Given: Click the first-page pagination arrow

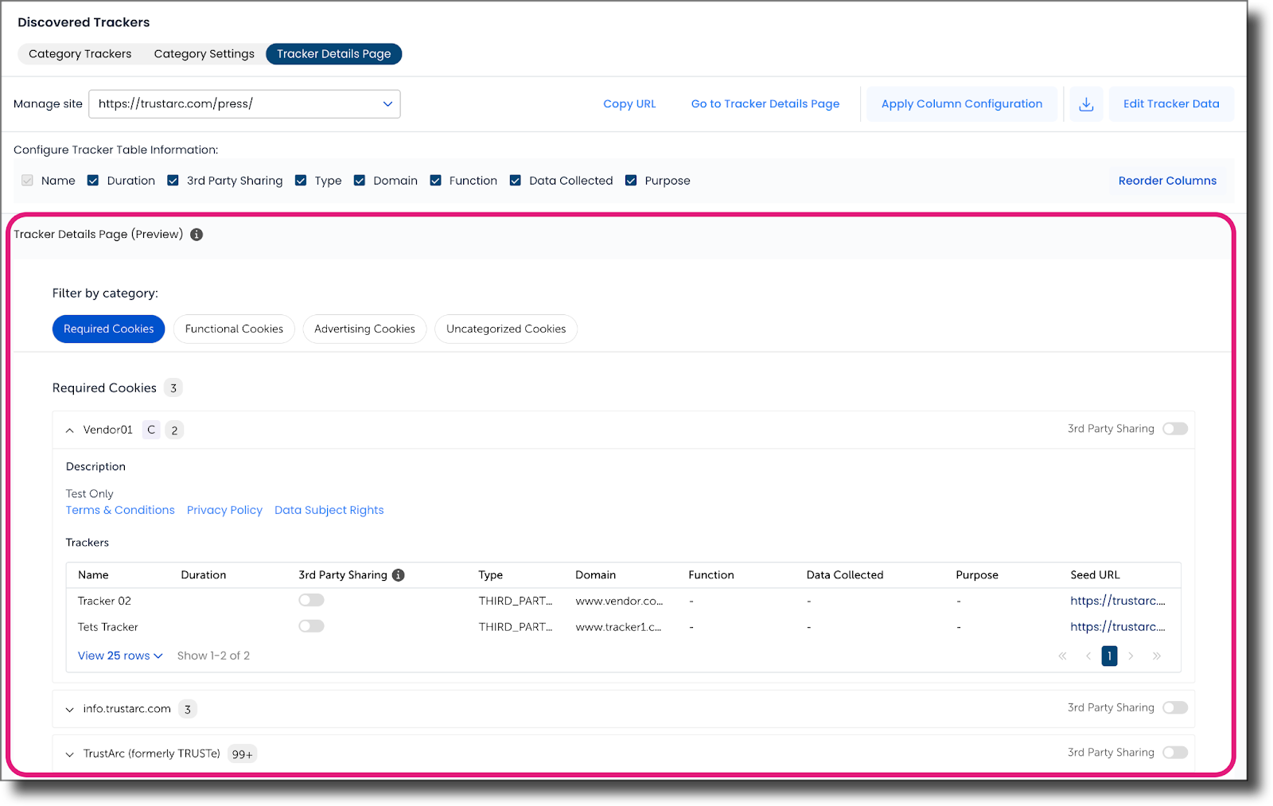Looking at the screenshot, I should pyautogui.click(x=1062, y=656).
